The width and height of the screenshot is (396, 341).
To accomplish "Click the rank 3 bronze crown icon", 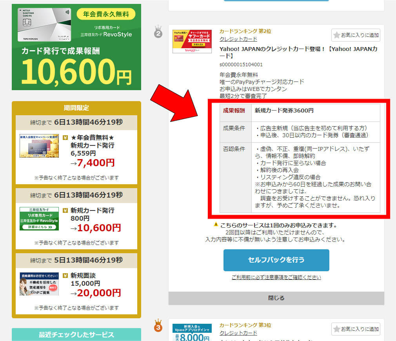I will (x=158, y=326).
